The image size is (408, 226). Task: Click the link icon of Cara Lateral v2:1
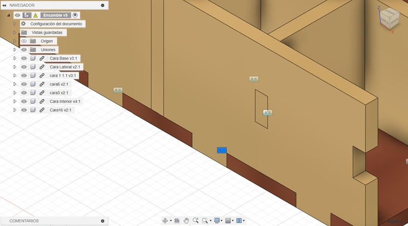coord(41,67)
